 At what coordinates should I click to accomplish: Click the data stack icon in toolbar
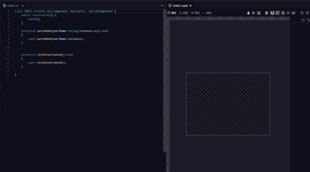click(267, 13)
